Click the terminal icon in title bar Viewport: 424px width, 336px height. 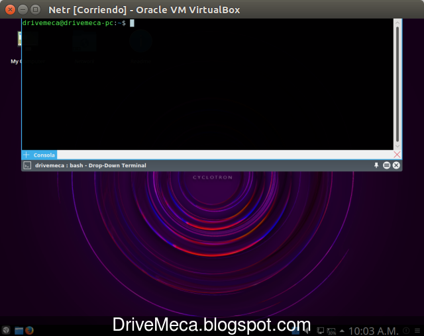pos(27,165)
